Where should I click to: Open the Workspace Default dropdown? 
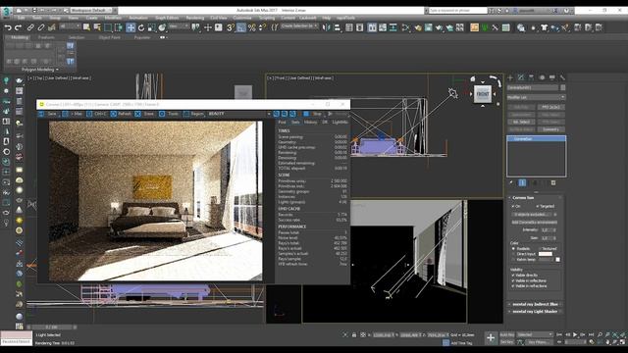[91, 10]
